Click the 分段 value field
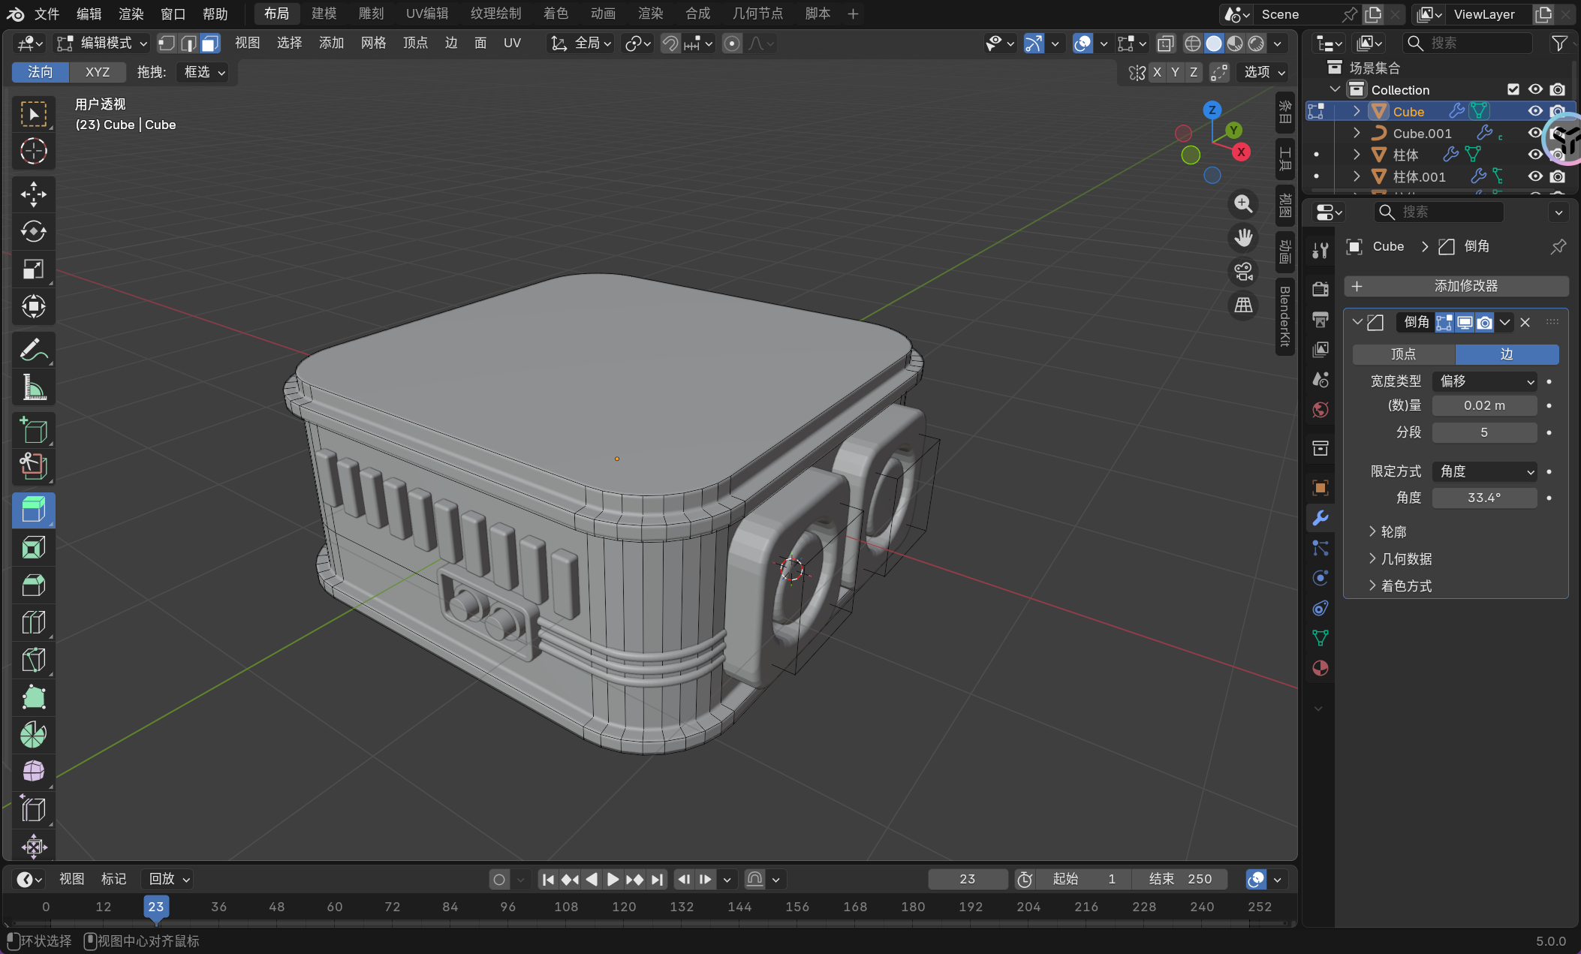The height and width of the screenshot is (954, 1581). (1483, 432)
